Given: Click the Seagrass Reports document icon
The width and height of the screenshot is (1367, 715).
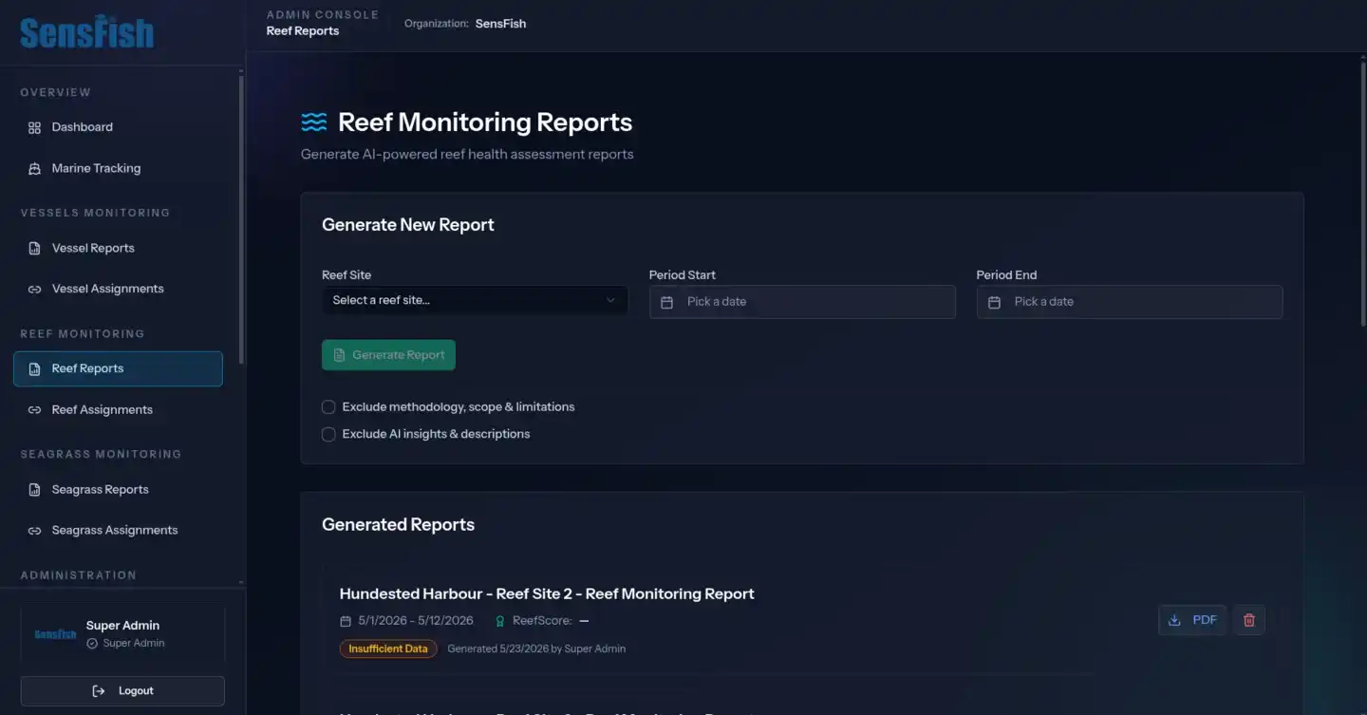Looking at the screenshot, I should click(34, 490).
